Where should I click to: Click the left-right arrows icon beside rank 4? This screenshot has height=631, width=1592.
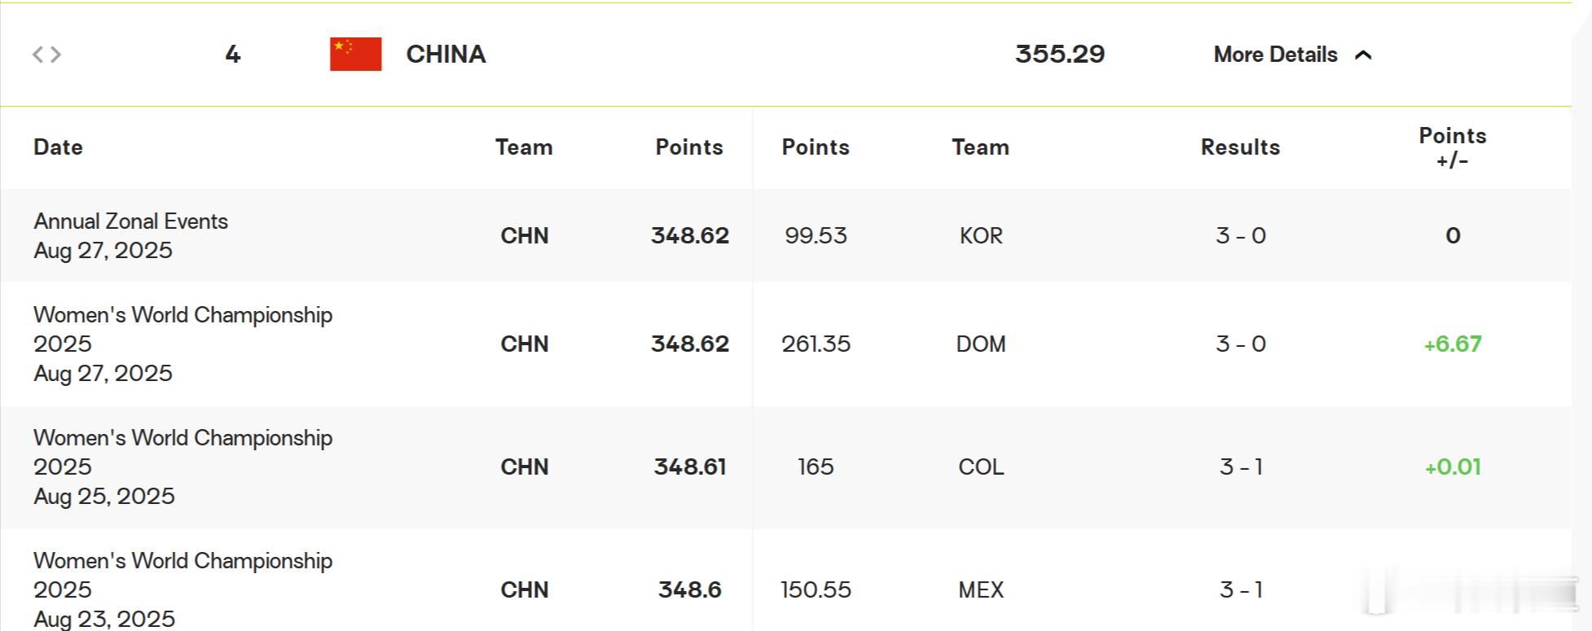[46, 55]
